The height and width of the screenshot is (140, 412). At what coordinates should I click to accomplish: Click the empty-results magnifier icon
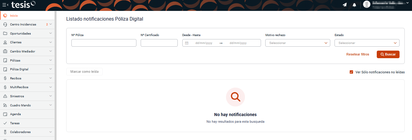pyautogui.click(x=235, y=97)
